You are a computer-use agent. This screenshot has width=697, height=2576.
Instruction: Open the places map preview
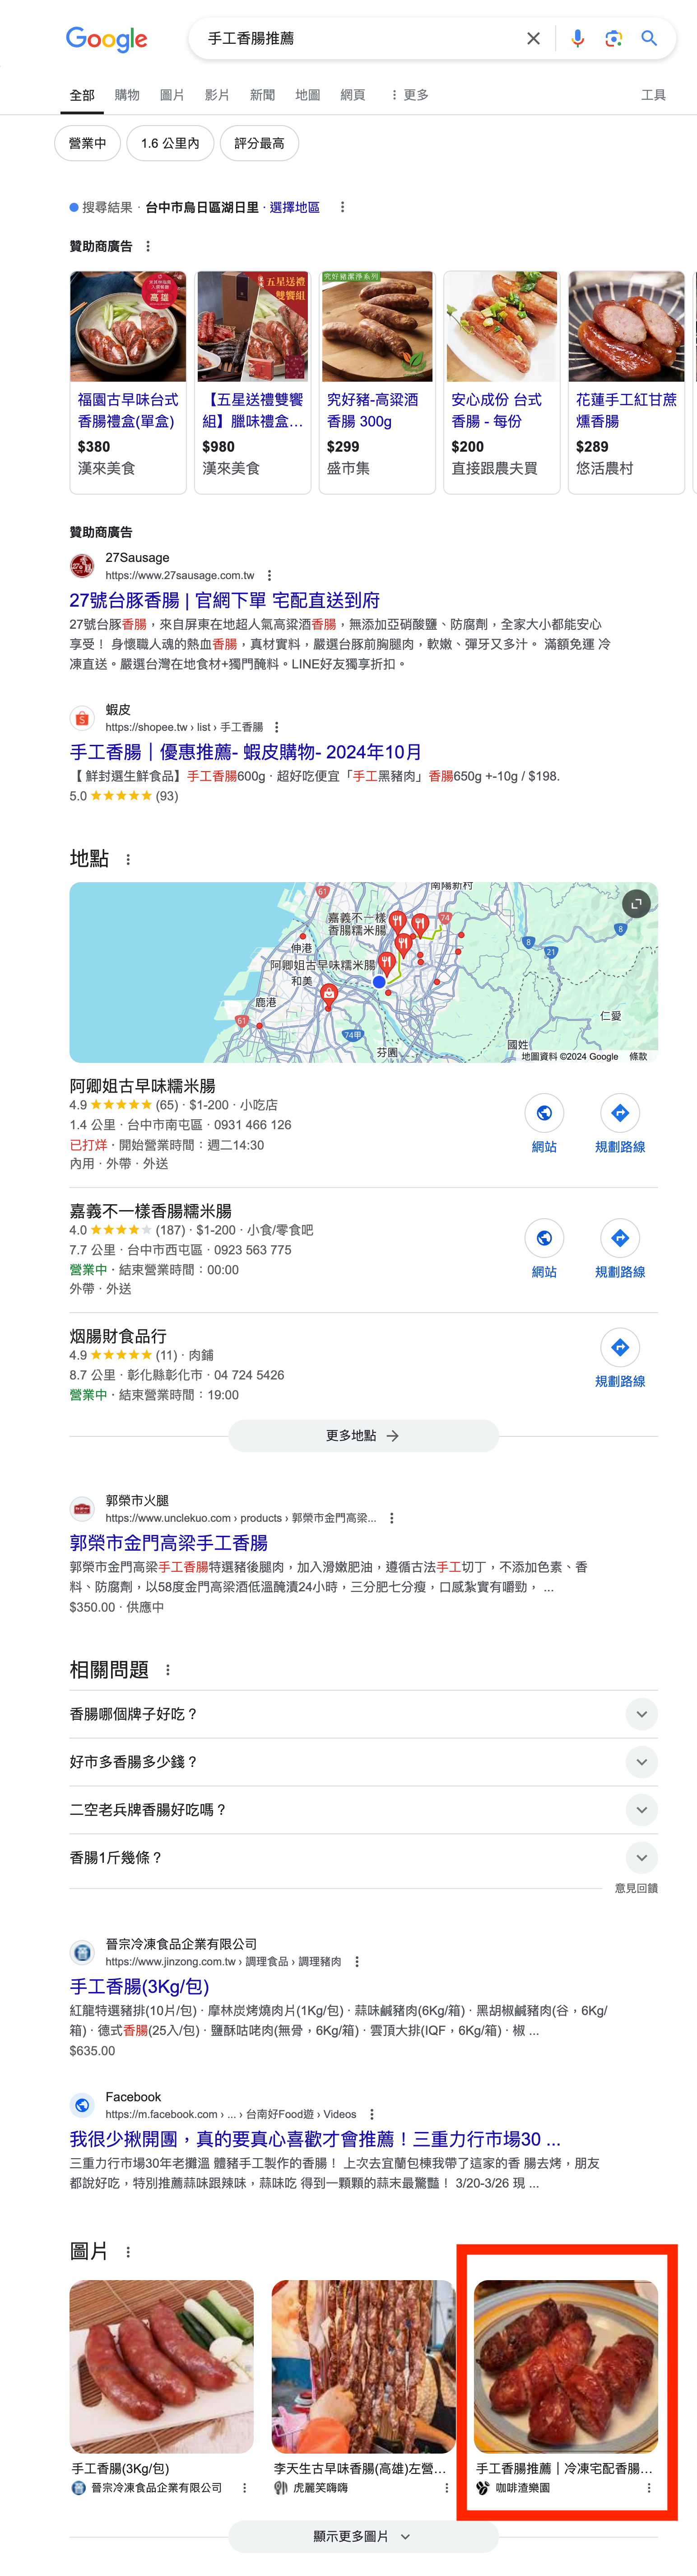click(x=363, y=971)
